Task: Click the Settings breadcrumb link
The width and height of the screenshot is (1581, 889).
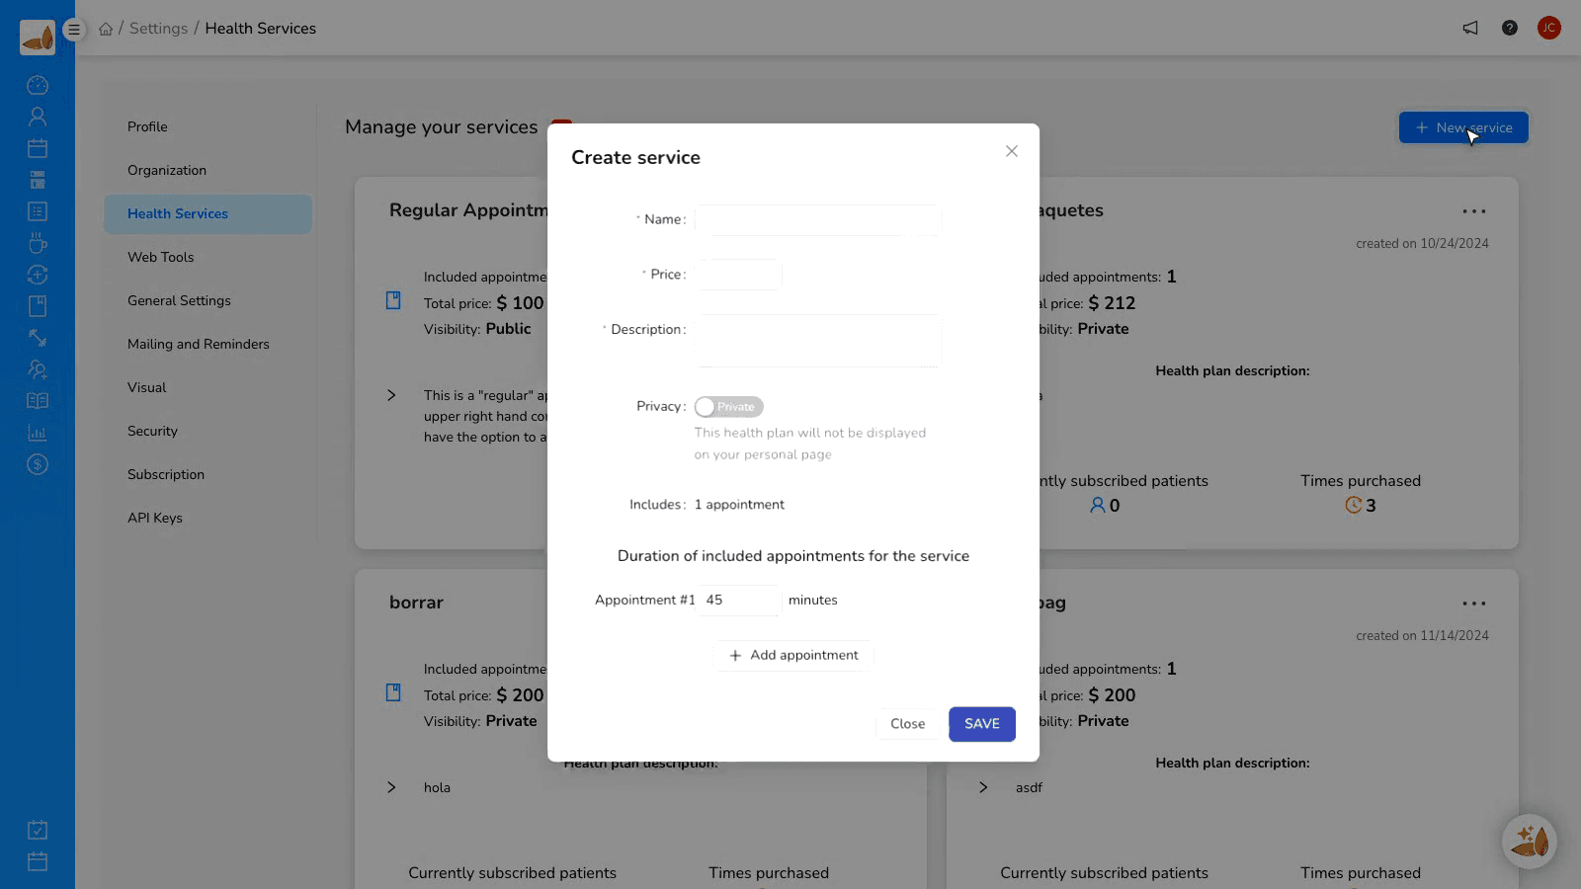Action: point(158,29)
